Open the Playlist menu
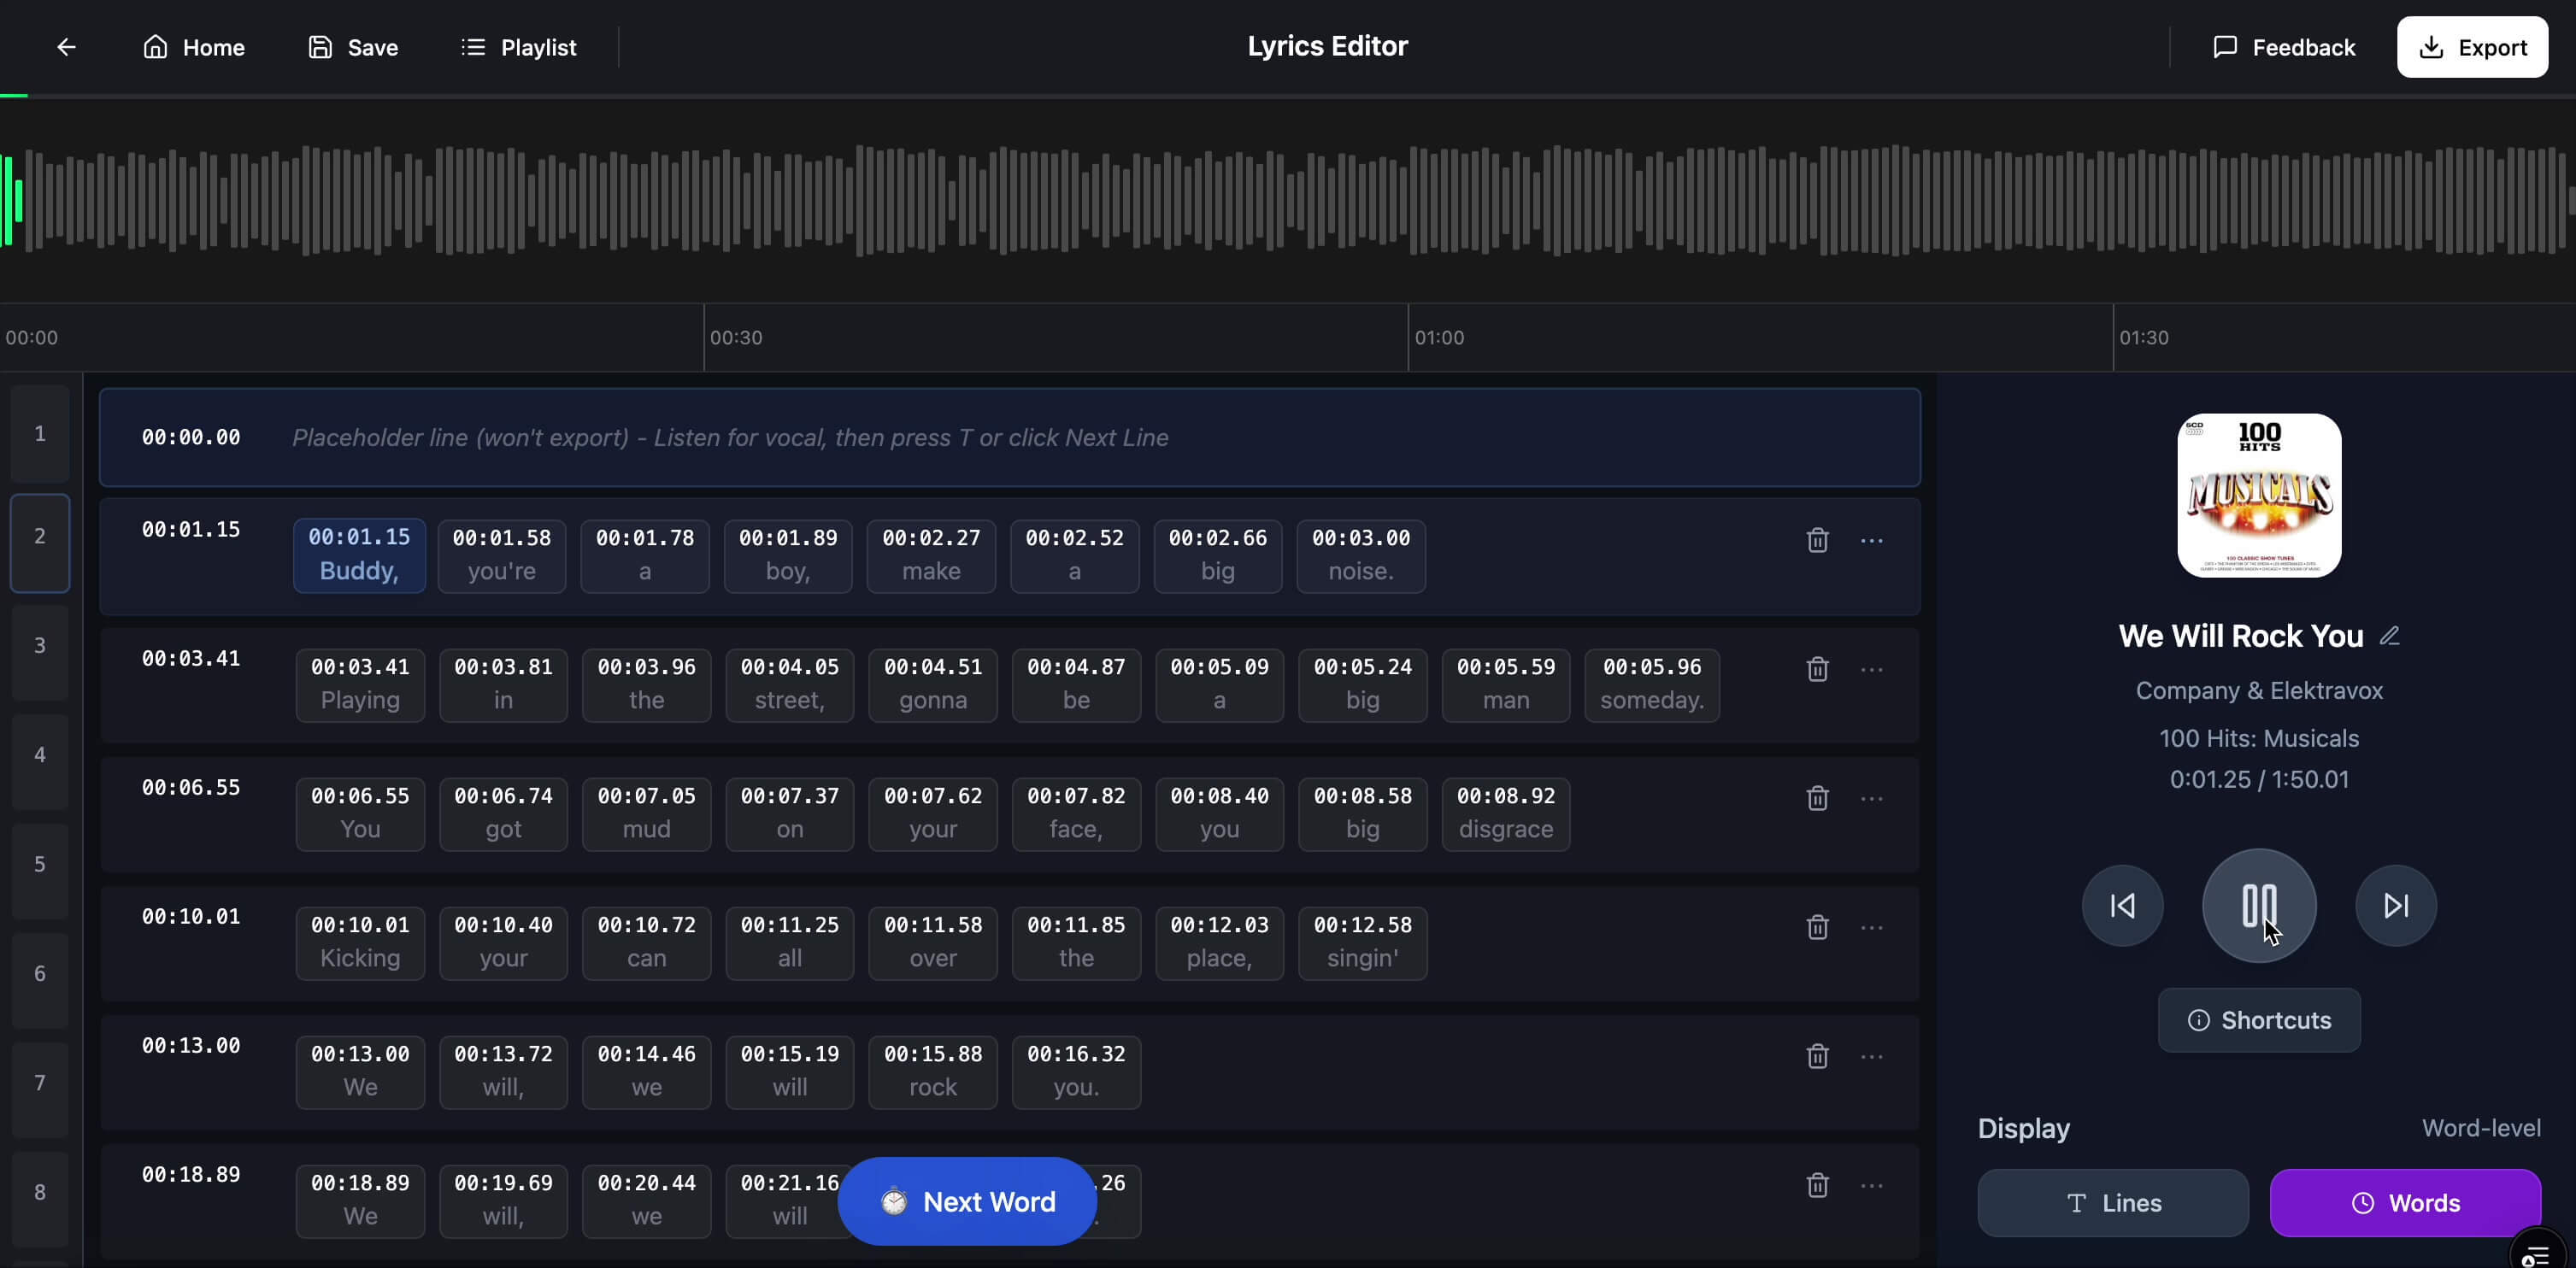Viewport: 2576px width, 1268px height. coord(518,47)
